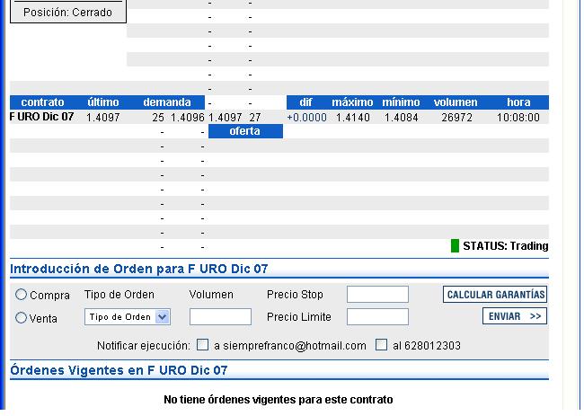Screen dimensions: 584x416
Task: Click the volumen column header
Action: [x=456, y=102]
